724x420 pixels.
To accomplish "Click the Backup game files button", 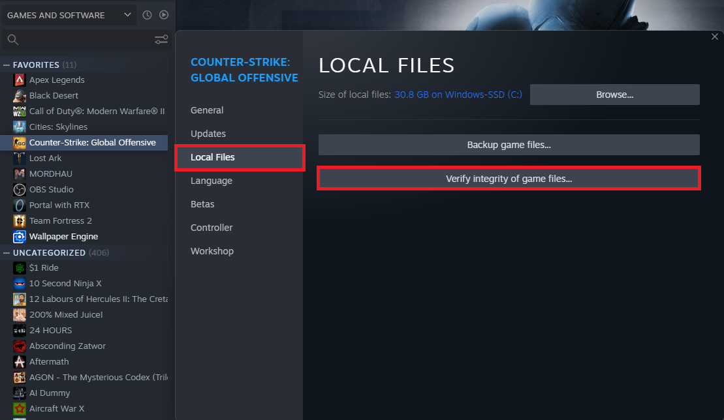I will [x=509, y=145].
